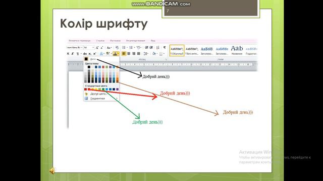The image size is (323, 181).
Task: Open the References ribbon tab
Action: tap(100, 41)
